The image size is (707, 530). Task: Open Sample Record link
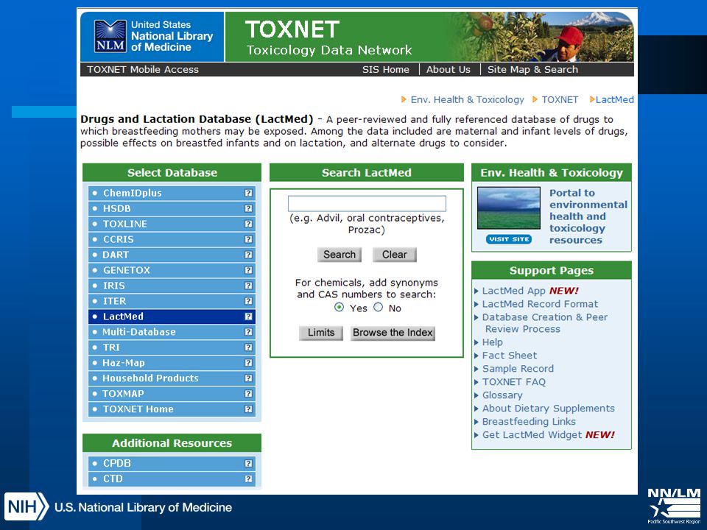[518, 369]
